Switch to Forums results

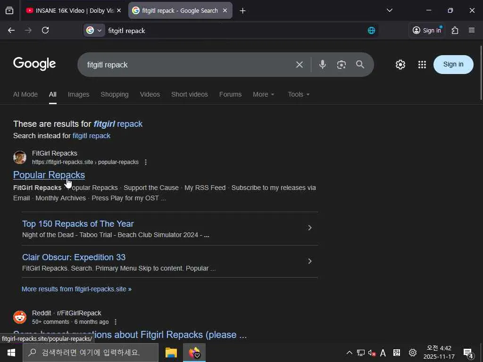tap(230, 94)
